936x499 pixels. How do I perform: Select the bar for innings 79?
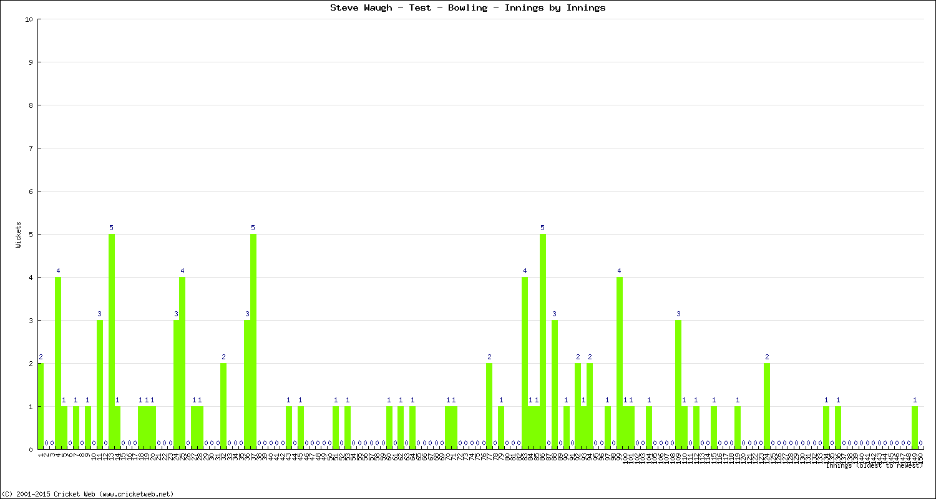[502, 427]
